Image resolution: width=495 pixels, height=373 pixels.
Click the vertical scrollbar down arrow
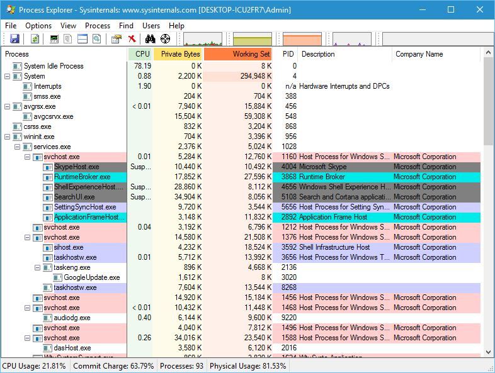pyautogui.click(x=488, y=352)
